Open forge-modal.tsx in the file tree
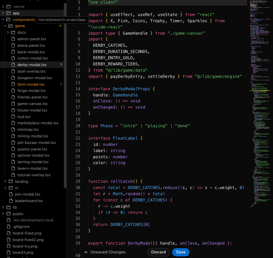The width and height of the screenshot is (273, 258). 31,91
